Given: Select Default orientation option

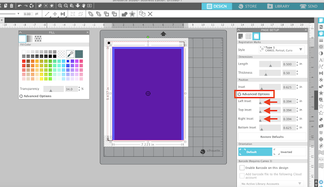Looking at the screenshot, I should [255, 152].
